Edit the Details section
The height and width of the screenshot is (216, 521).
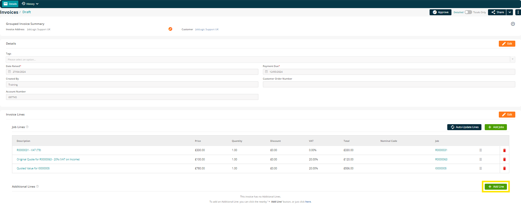coord(507,44)
